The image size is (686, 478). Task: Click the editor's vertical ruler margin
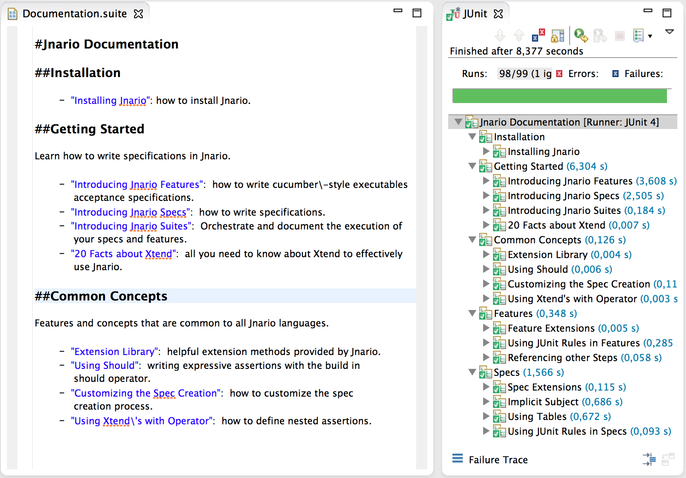click(12, 247)
